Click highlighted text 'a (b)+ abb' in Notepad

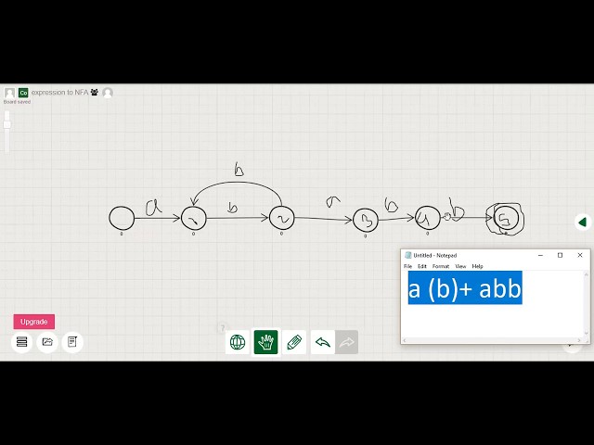tap(465, 288)
